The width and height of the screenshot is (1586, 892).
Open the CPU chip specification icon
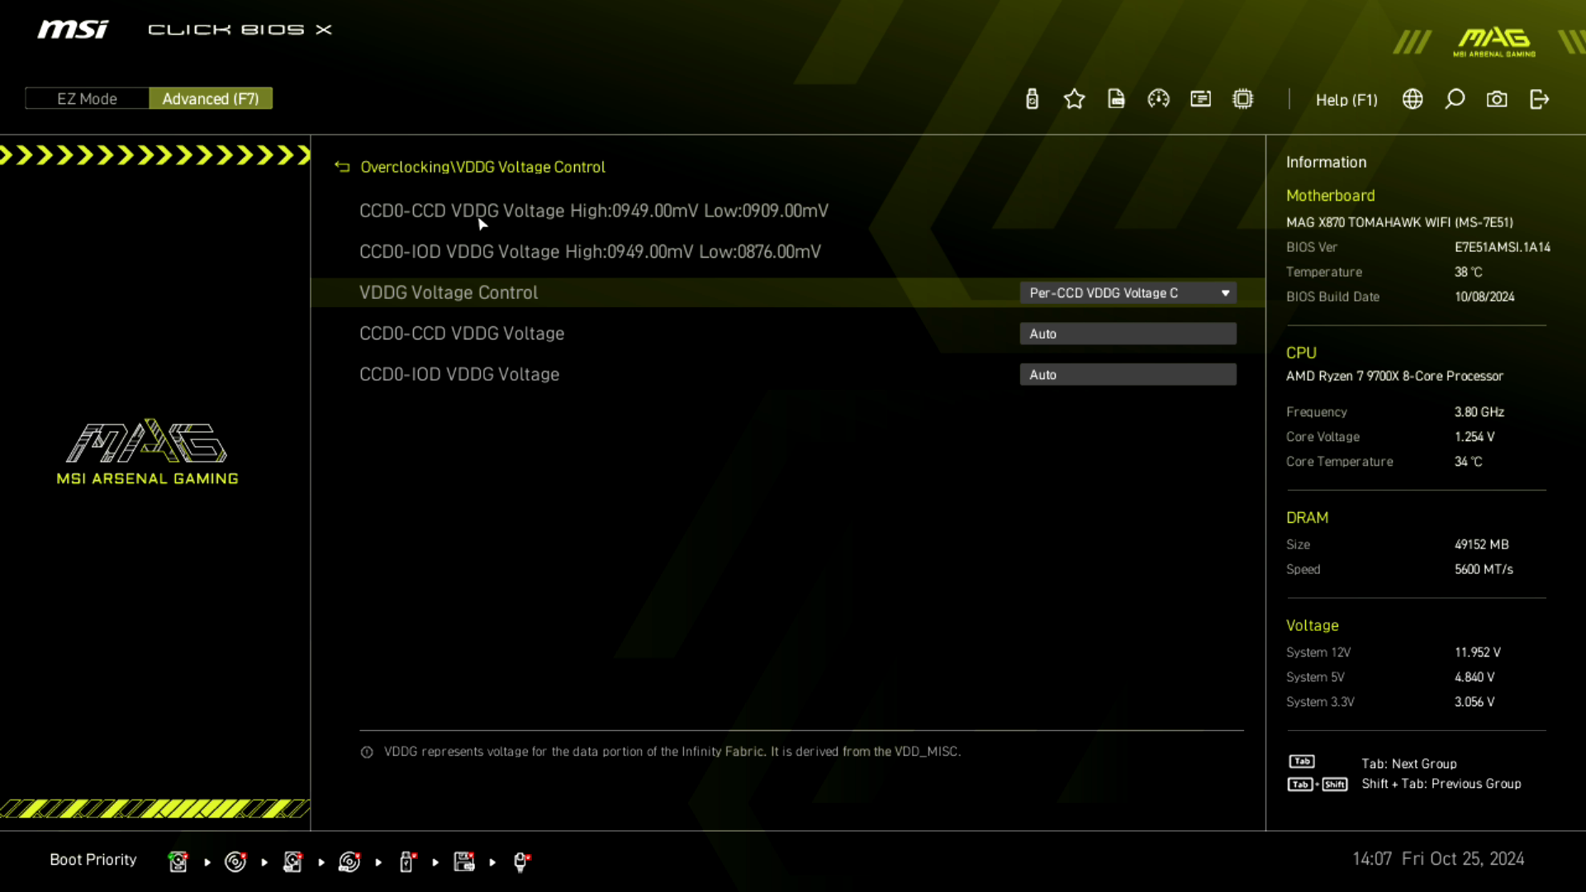pyautogui.click(x=1242, y=99)
